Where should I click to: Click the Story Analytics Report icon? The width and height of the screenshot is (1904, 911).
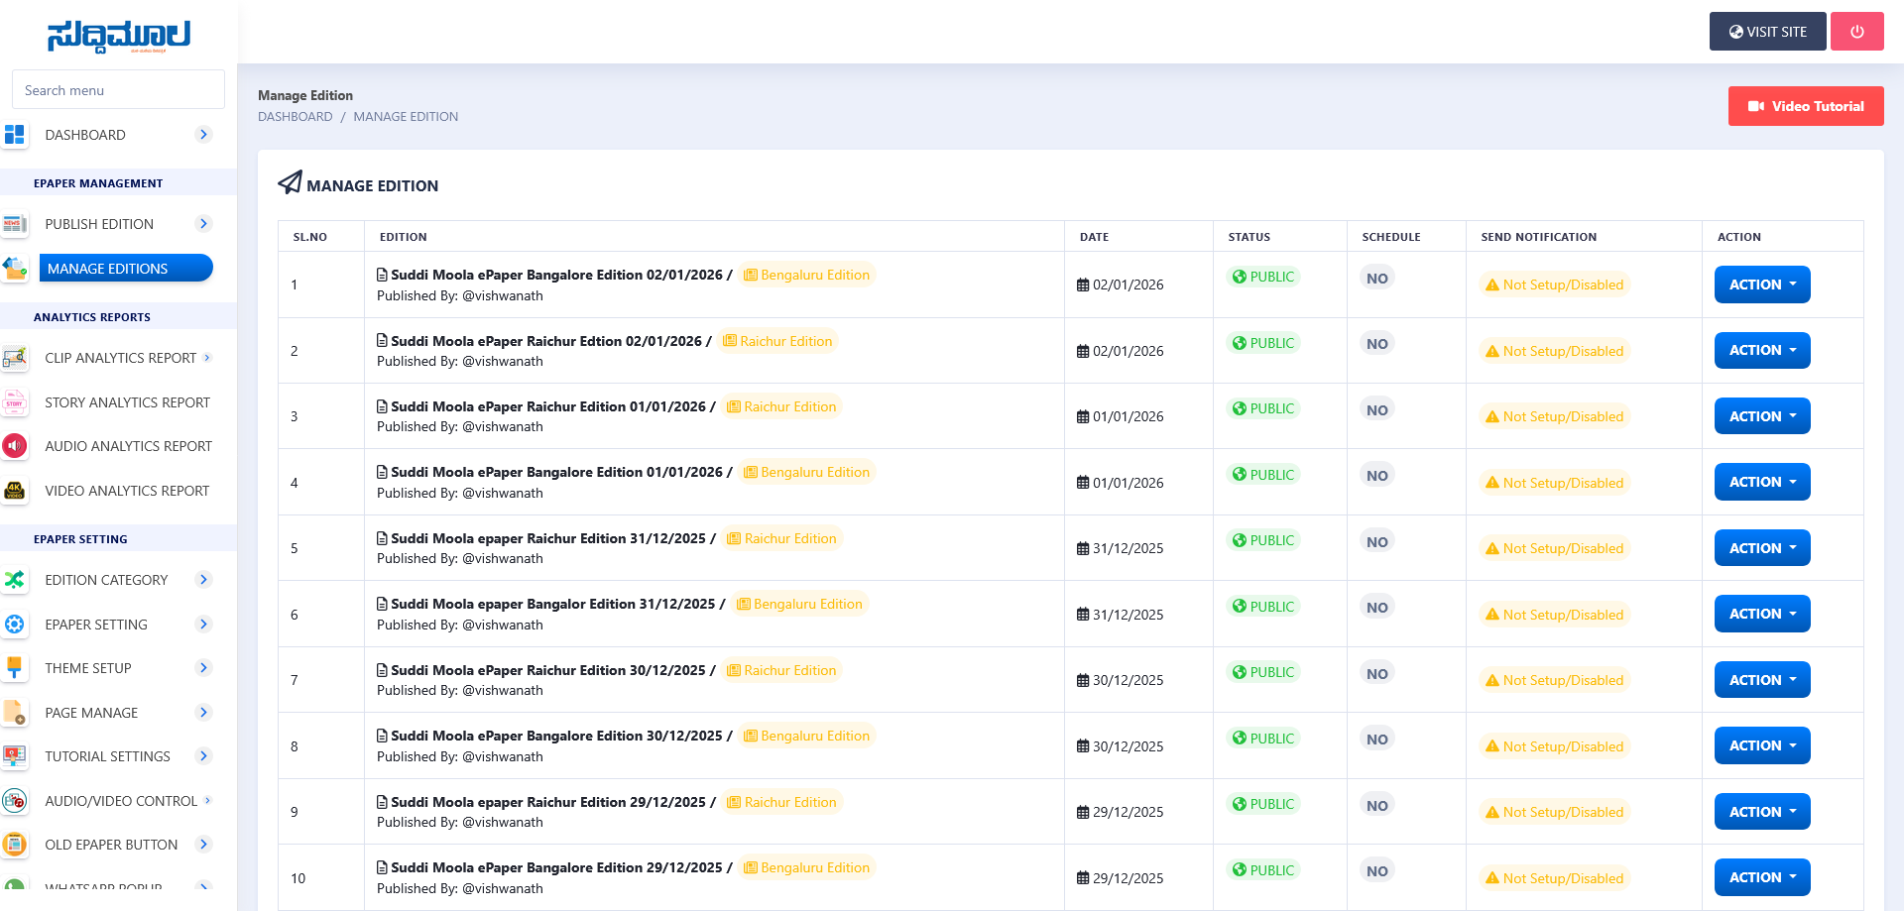(15, 402)
